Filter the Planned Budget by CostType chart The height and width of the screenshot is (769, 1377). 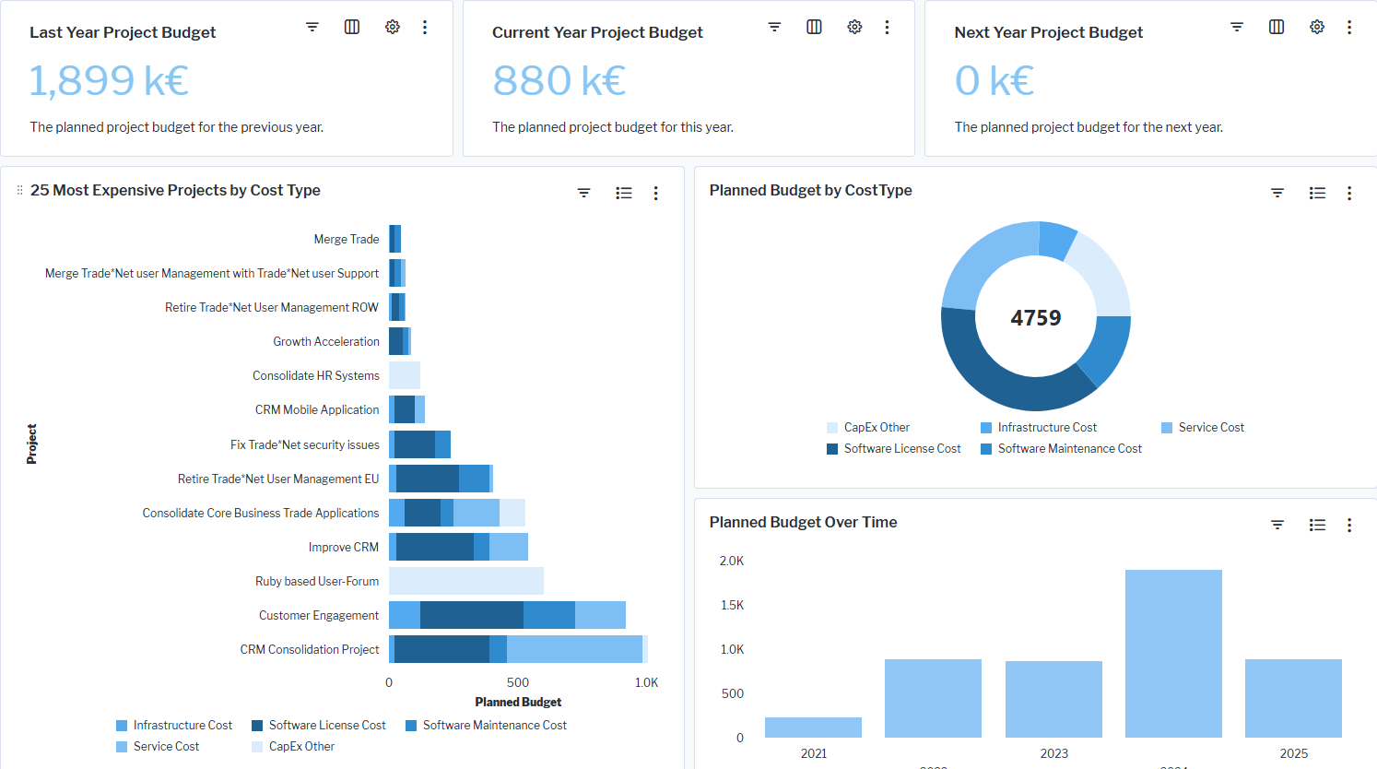1277,193
